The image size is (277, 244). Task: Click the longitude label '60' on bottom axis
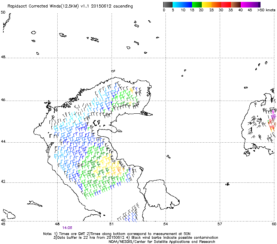click(x=274, y=224)
